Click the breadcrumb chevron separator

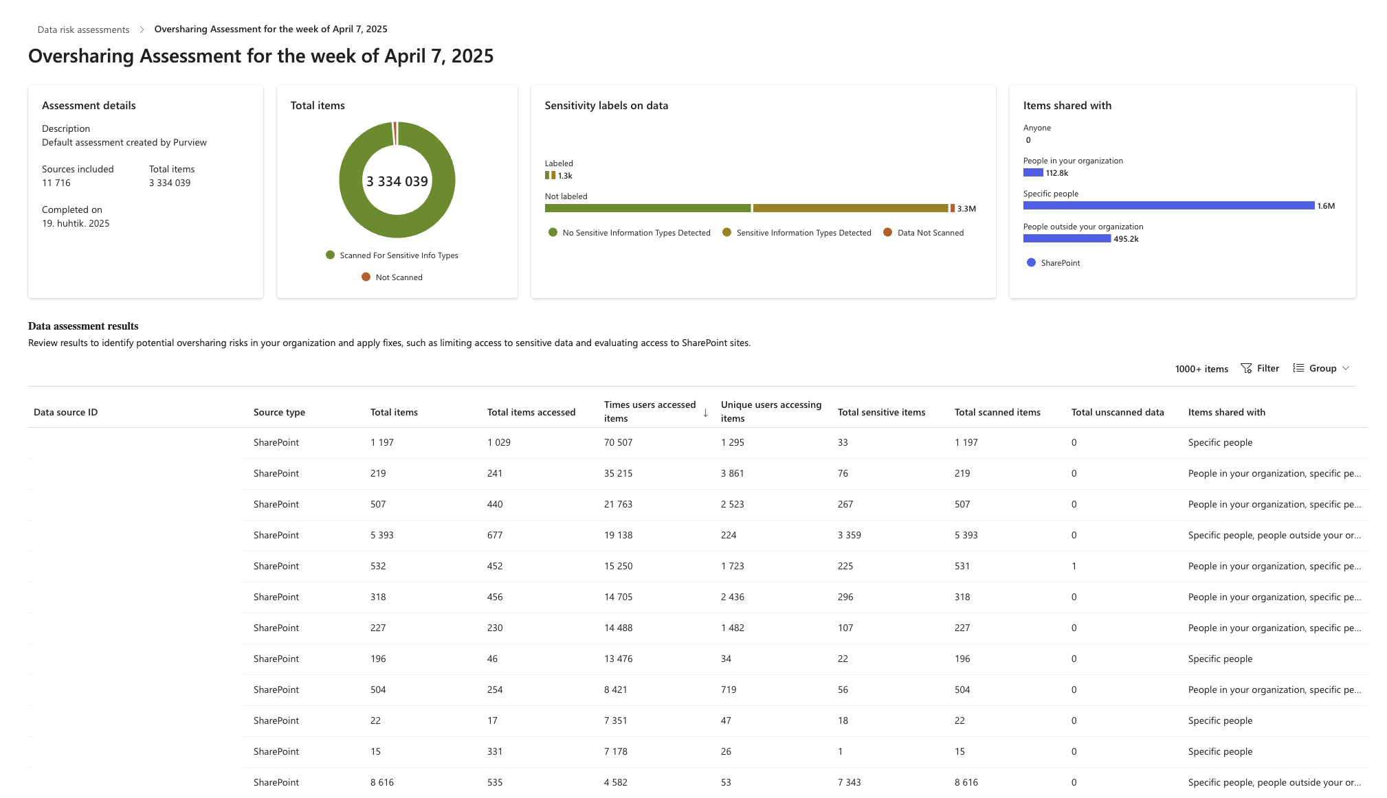(x=142, y=30)
